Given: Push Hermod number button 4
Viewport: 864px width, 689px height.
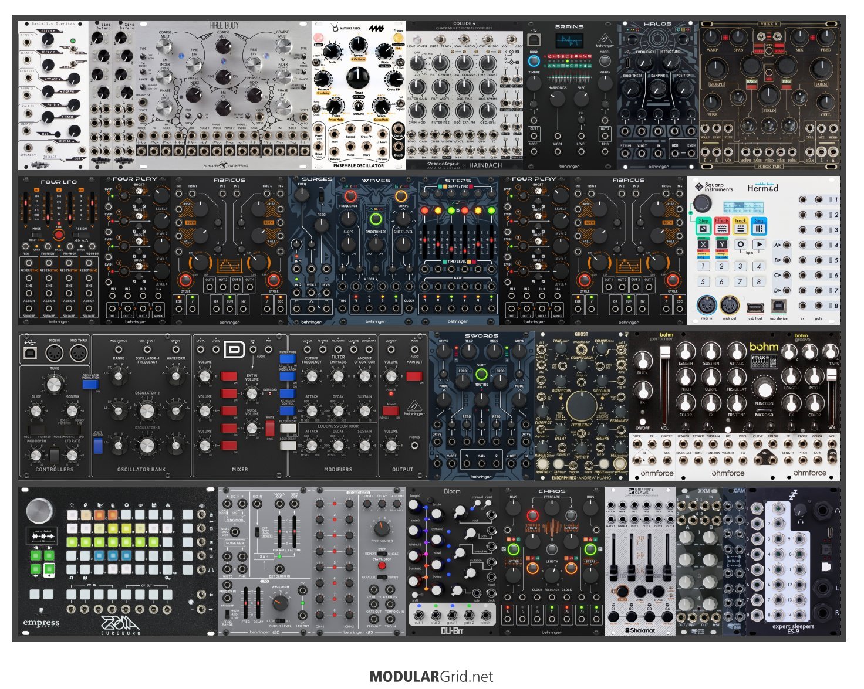Looking at the screenshot, I should pos(759,266).
